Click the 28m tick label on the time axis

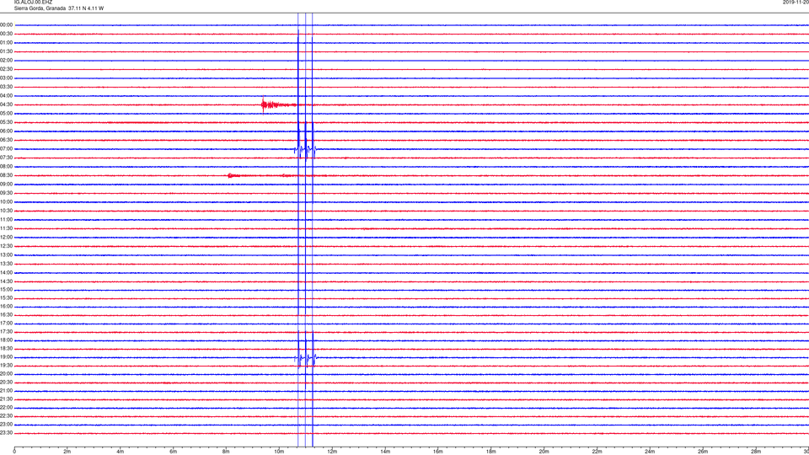point(756,452)
